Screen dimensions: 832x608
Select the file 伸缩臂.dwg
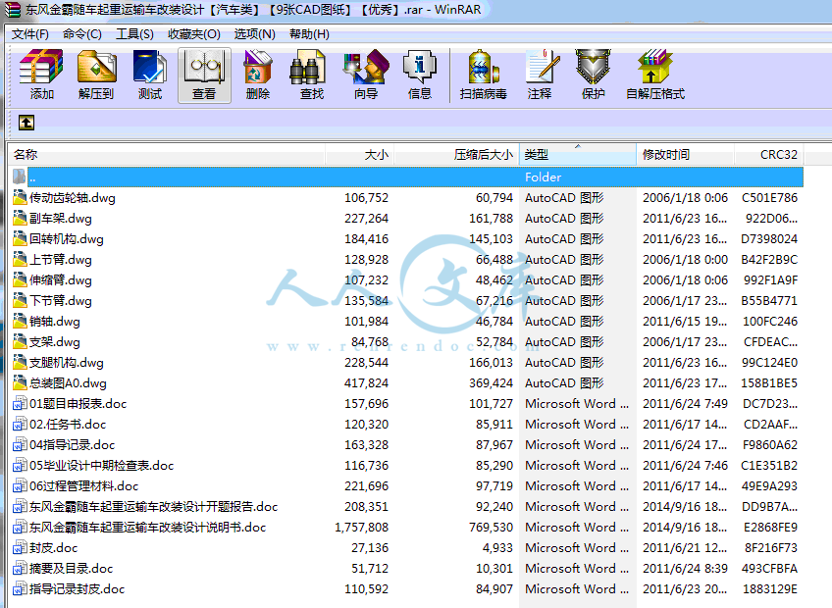[x=61, y=280]
